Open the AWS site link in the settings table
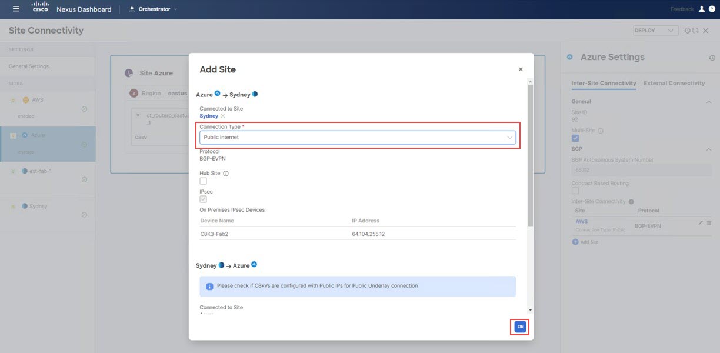Image resolution: width=720 pixels, height=353 pixels. (x=581, y=222)
